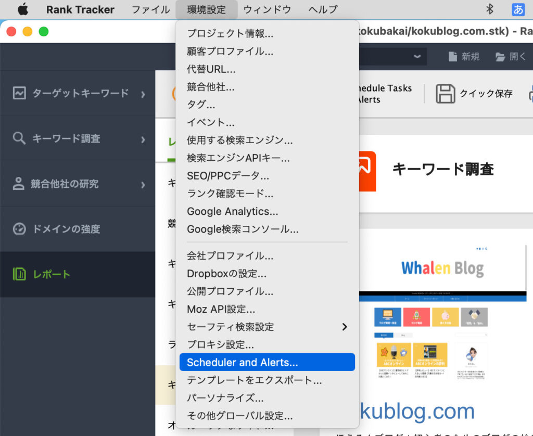Click the 開く folder icon
This screenshot has width=533, height=436.
pos(500,57)
